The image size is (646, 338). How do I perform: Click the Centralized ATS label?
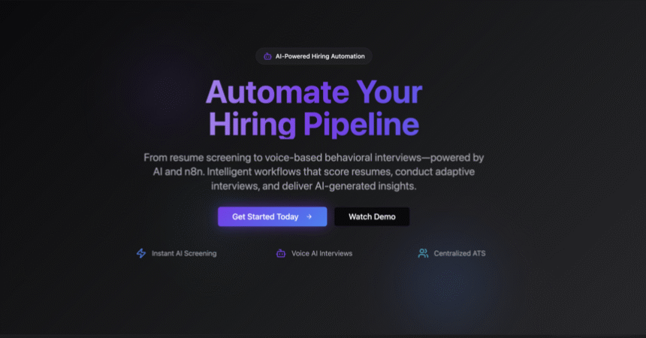(460, 253)
